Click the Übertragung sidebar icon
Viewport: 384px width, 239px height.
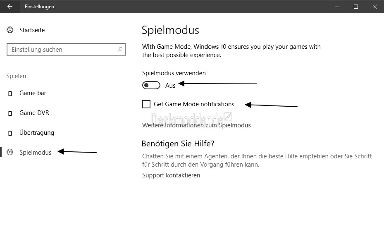pyautogui.click(x=10, y=133)
